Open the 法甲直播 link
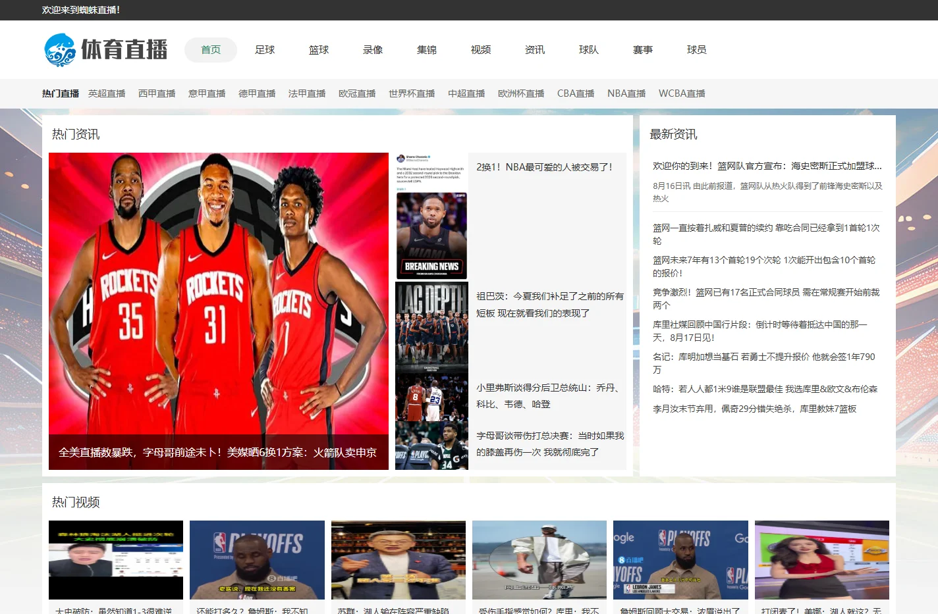The image size is (938, 614). tap(307, 93)
